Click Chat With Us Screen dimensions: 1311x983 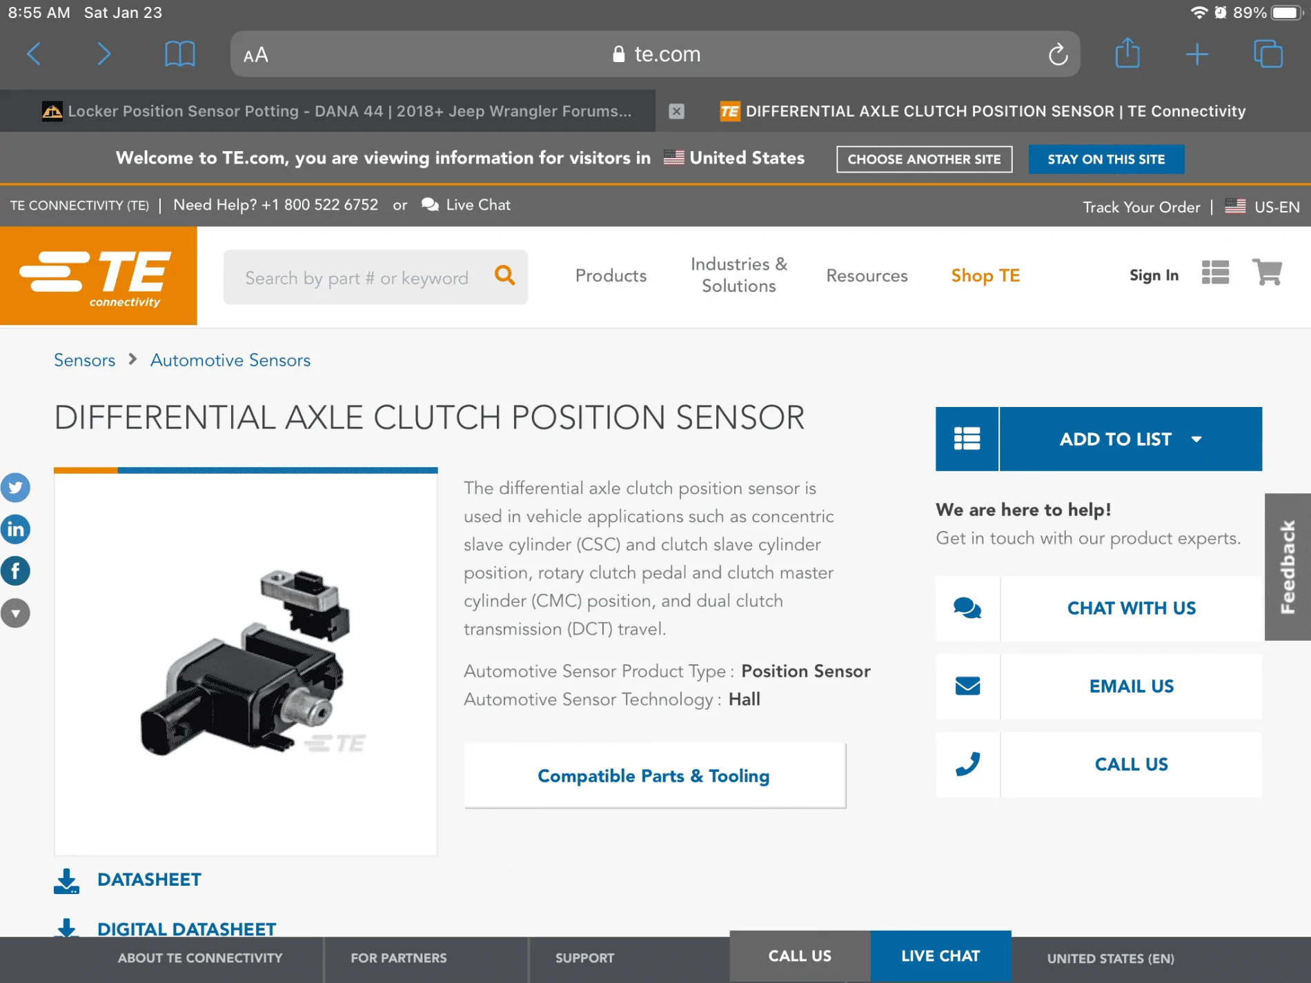pyautogui.click(x=1132, y=608)
